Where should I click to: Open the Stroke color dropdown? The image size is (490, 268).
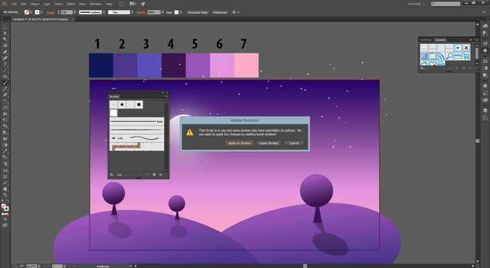(41, 12)
